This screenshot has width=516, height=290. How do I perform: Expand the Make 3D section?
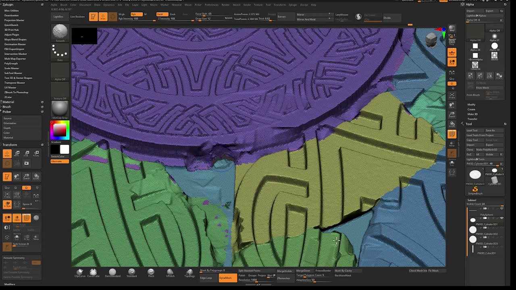pos(472,114)
